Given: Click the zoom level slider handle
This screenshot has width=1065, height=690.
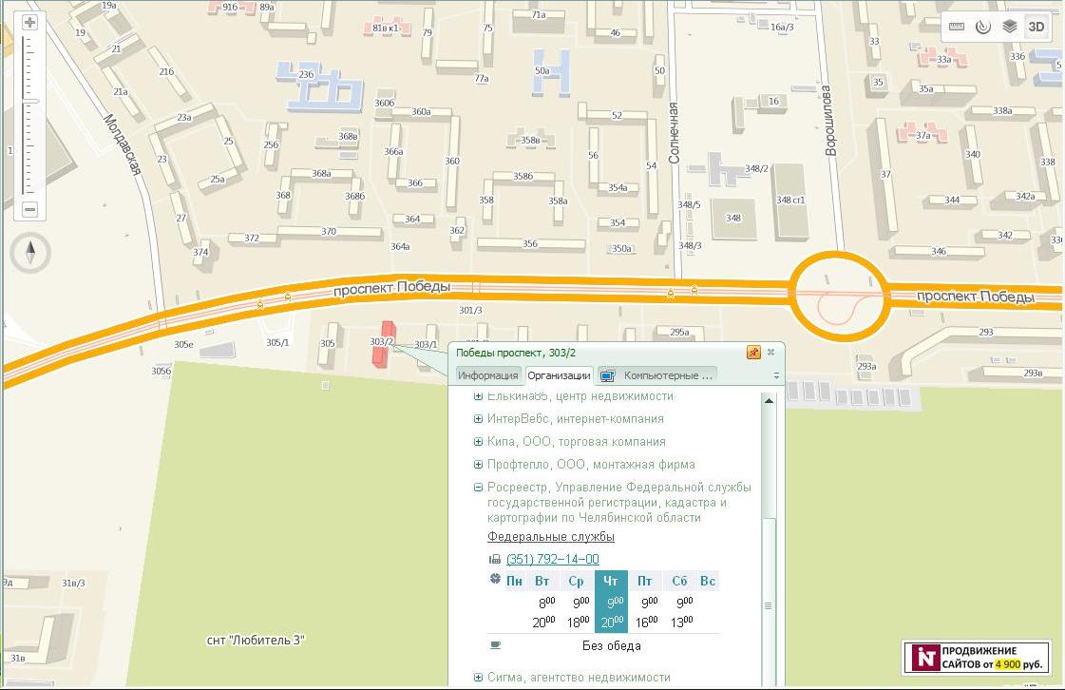Looking at the screenshot, I should pos(29,100).
